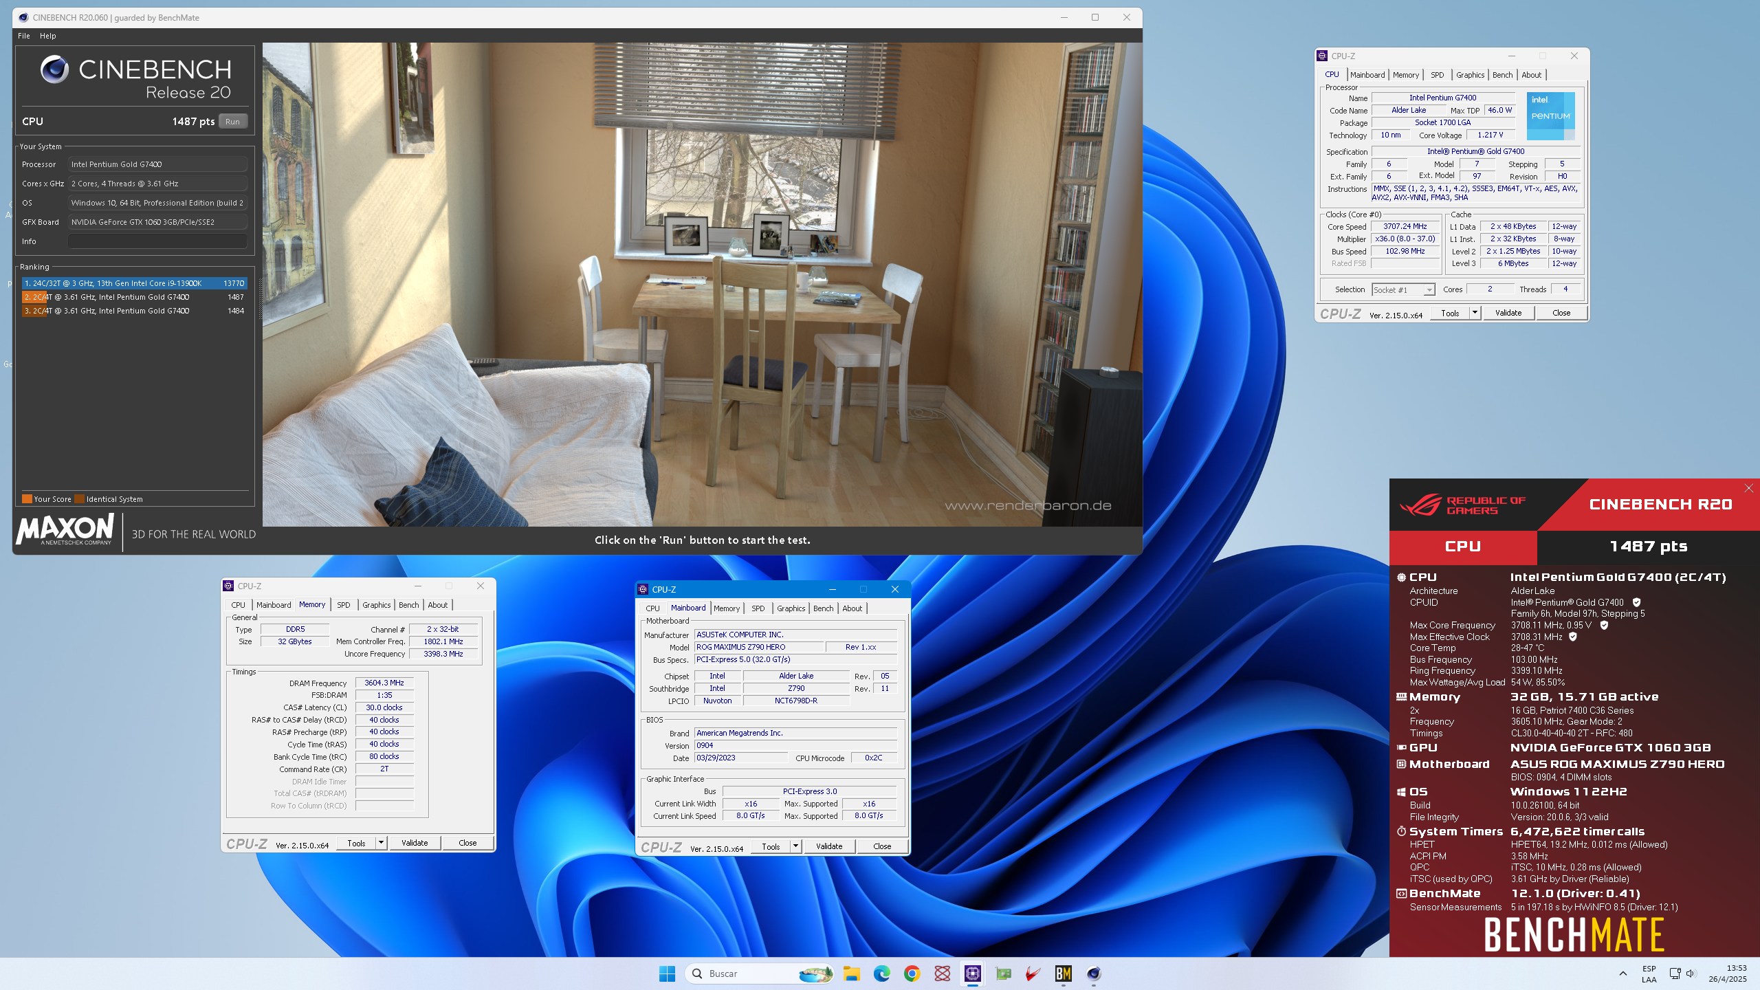The height and width of the screenshot is (990, 1760).
Task: Click the GFX Board field GeForce GTX 1060
Action: [x=157, y=222]
